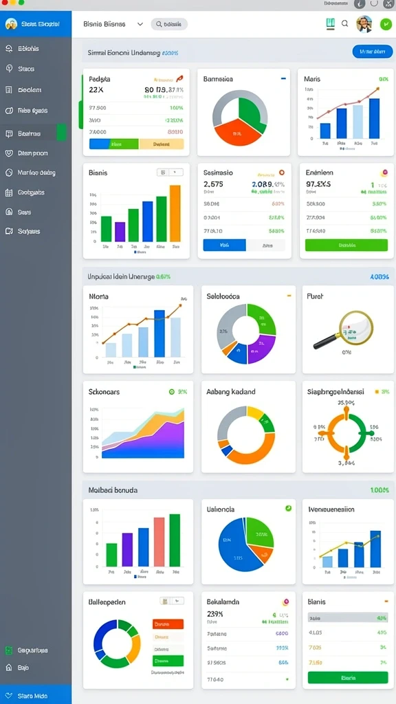
Task: Toggle the green check badge on the Uaiionoia card
Action: [288, 508]
